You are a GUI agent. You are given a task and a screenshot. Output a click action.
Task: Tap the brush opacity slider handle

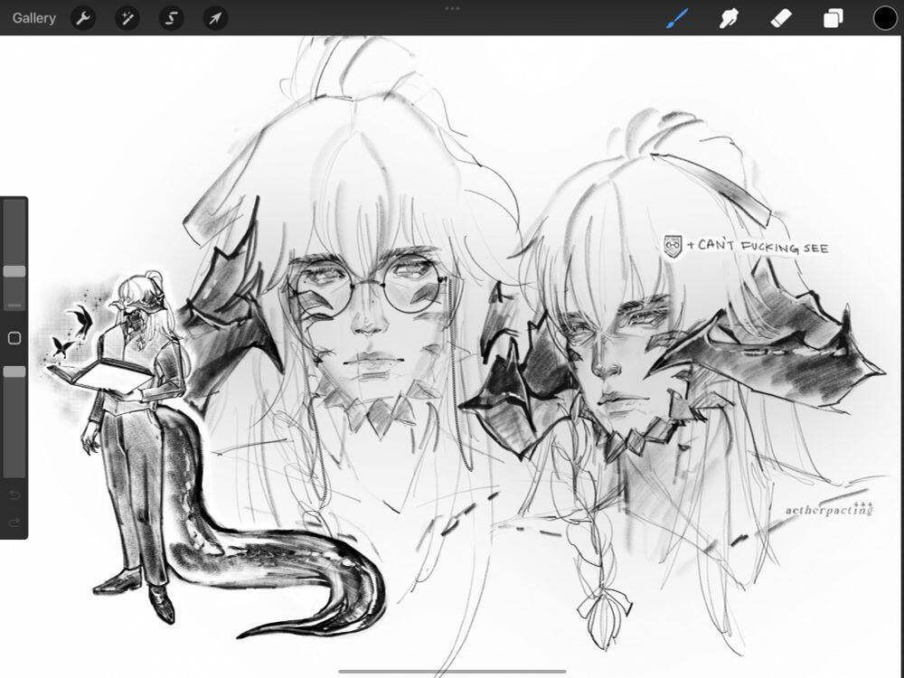pos(14,372)
